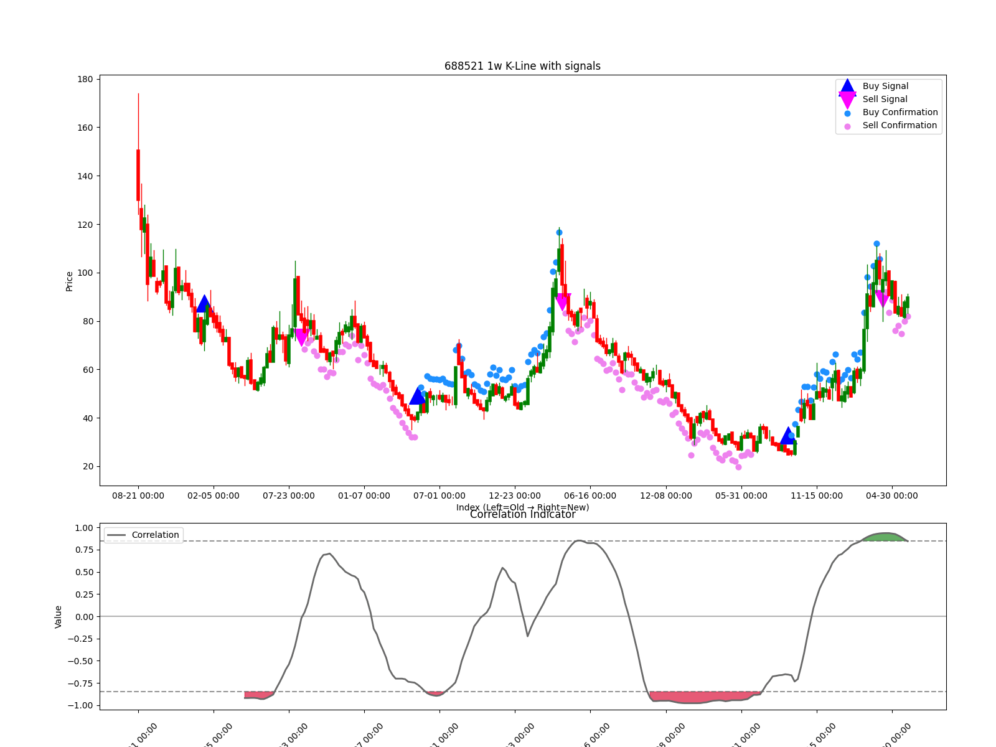Pick the blue buy signal triangle before 11-15
This screenshot has height=747, width=996.
pos(788,435)
